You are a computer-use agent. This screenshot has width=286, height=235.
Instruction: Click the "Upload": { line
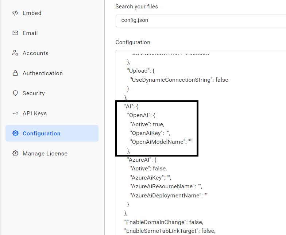141,71
